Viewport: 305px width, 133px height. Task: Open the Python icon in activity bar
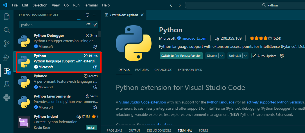click(7, 97)
